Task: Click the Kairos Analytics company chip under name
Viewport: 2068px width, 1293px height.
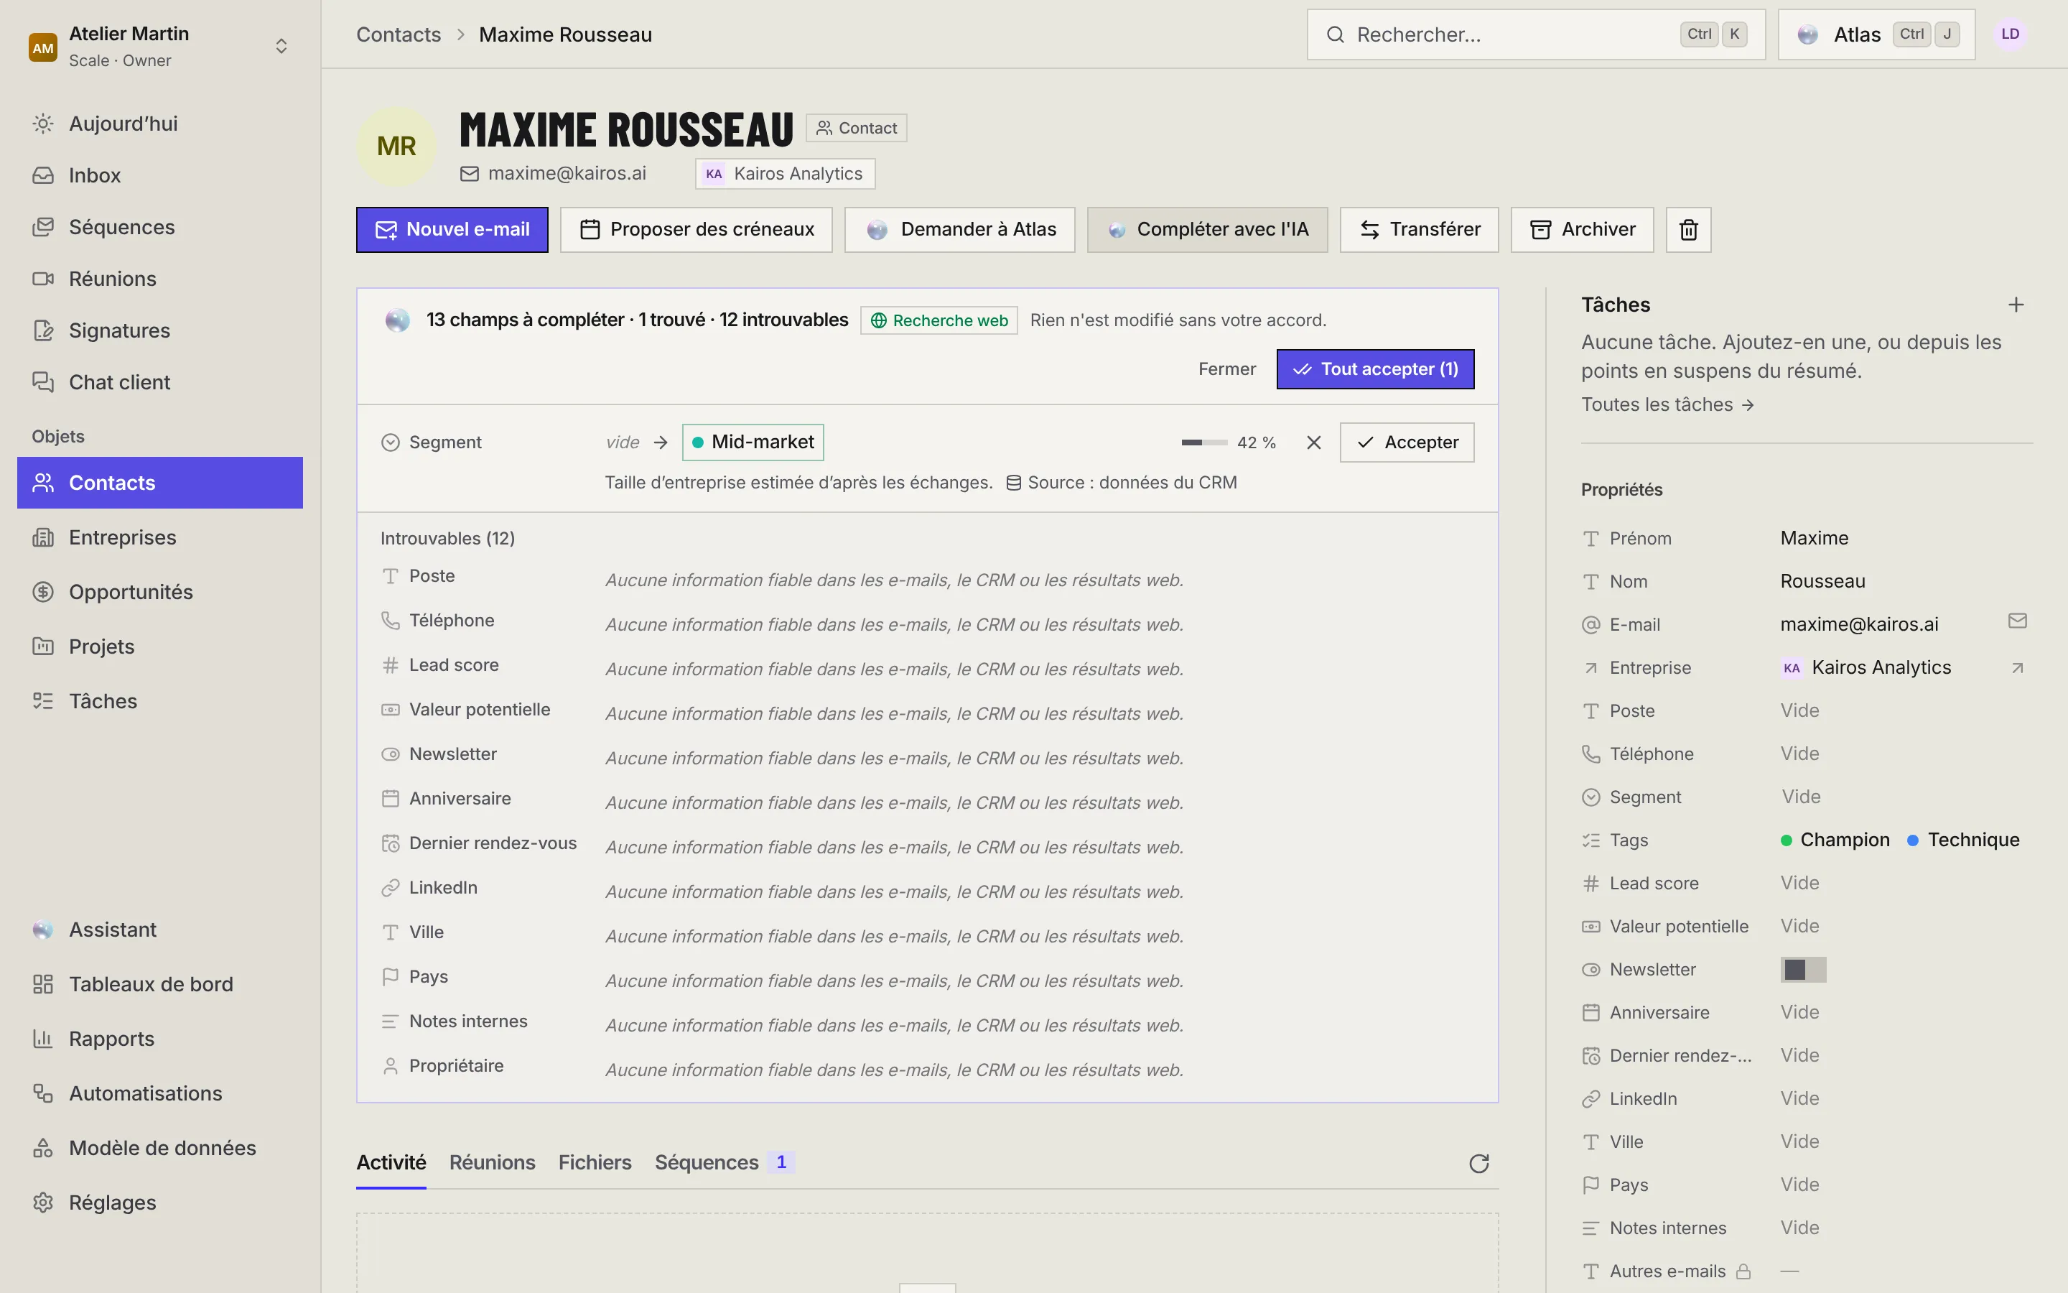Action: (786, 174)
